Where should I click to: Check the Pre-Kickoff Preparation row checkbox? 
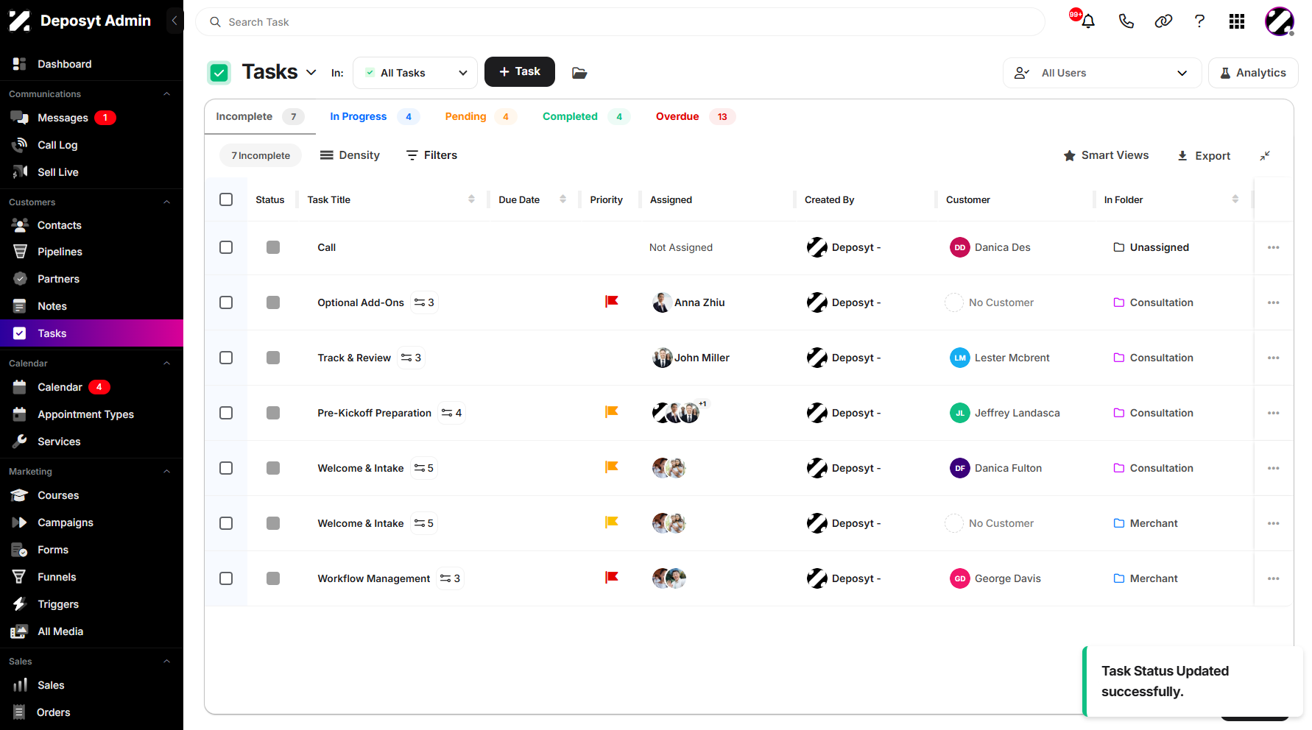[226, 413]
